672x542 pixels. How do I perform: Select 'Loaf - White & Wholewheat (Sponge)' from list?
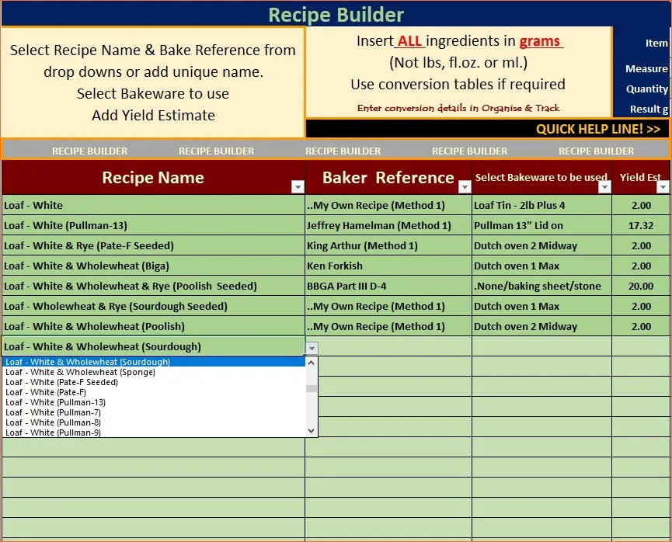80,372
